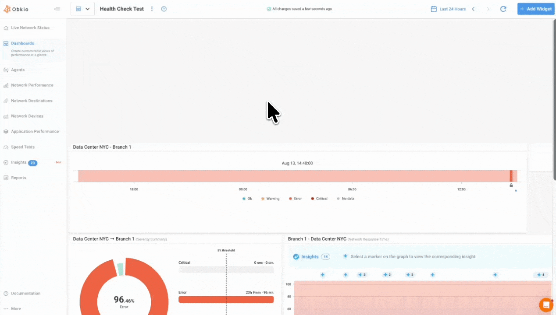Viewport: 556px width, 315px height.
Task: Open the dashboard layout selector dropdown
Action: coord(82,9)
